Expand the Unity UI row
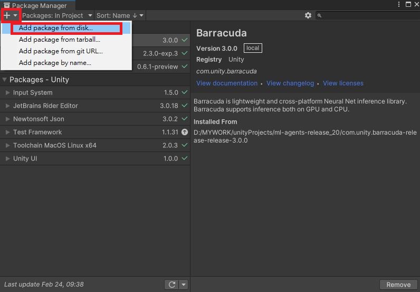The height and width of the screenshot is (292, 420). click(x=7, y=158)
